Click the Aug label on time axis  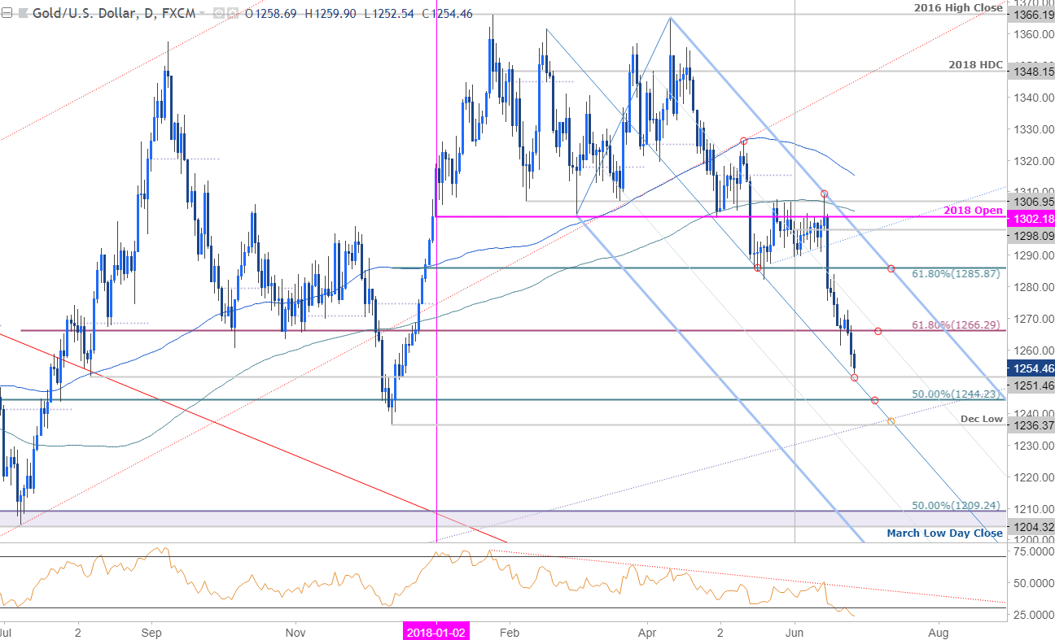[939, 631]
